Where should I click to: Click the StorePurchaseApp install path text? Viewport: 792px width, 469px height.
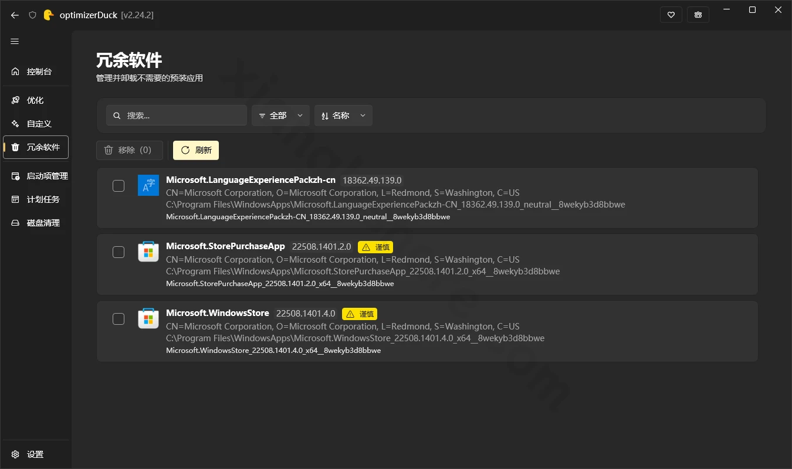(363, 271)
